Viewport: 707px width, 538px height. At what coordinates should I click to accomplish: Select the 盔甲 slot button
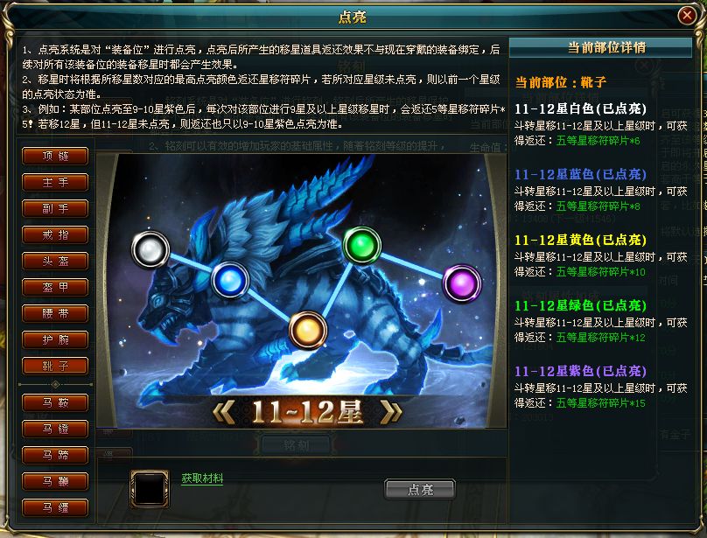click(55, 287)
